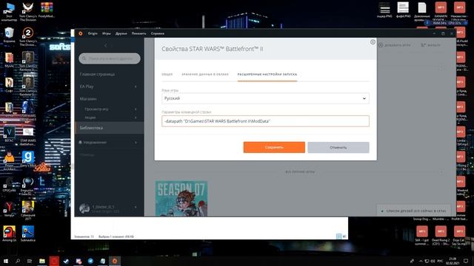
Task: Click the add game plus icon
Action: coord(381,45)
